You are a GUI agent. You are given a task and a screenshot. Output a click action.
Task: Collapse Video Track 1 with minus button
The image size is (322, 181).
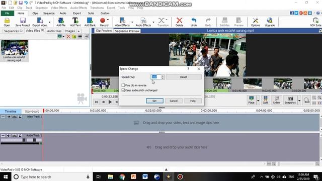[3, 117]
